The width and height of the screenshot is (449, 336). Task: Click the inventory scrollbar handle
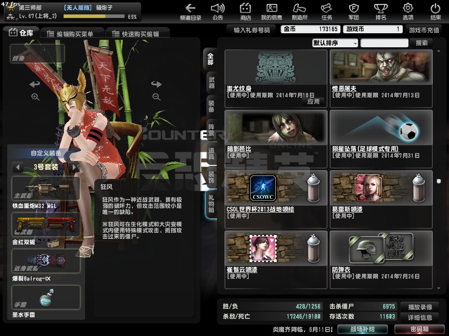438,181
